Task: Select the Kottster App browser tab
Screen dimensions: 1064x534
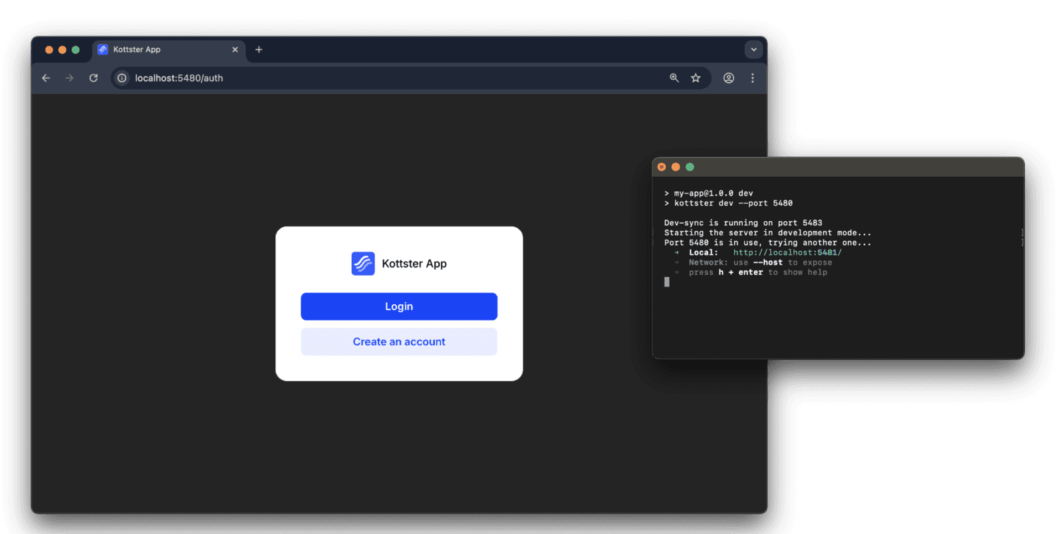Action: point(168,50)
